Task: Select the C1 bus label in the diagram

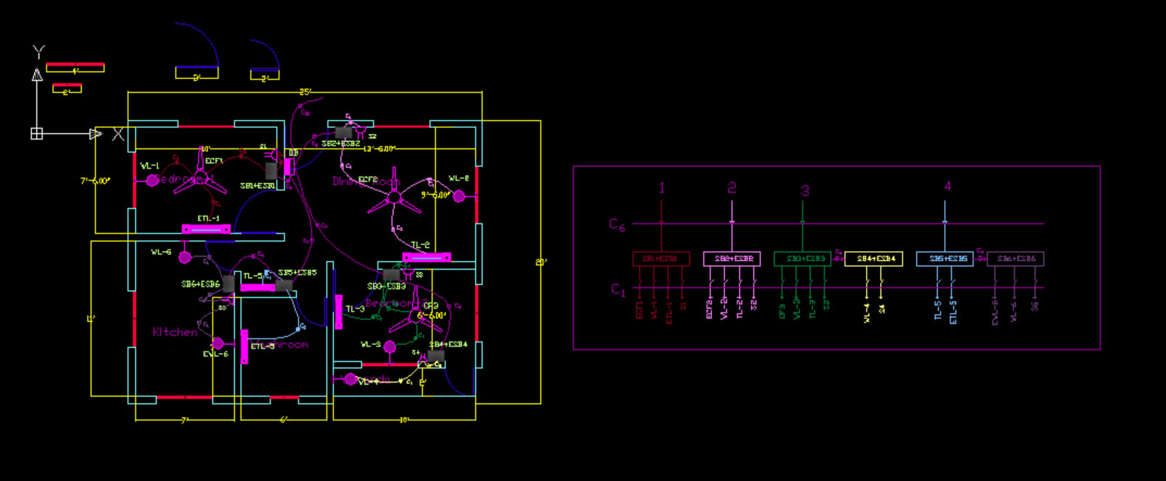Action: 618,290
